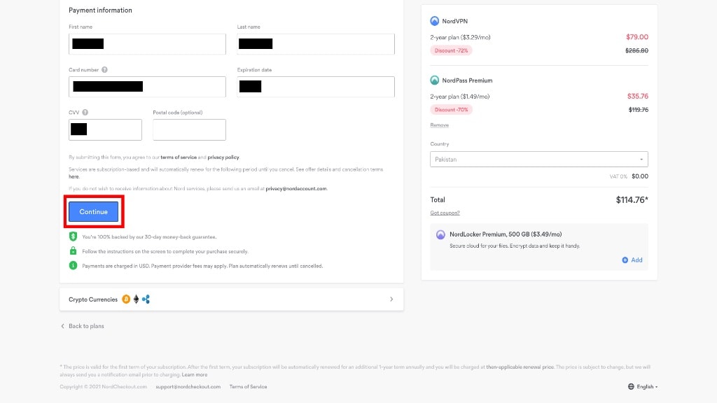
Task: Click Learn more in footer note
Action: click(x=195, y=375)
